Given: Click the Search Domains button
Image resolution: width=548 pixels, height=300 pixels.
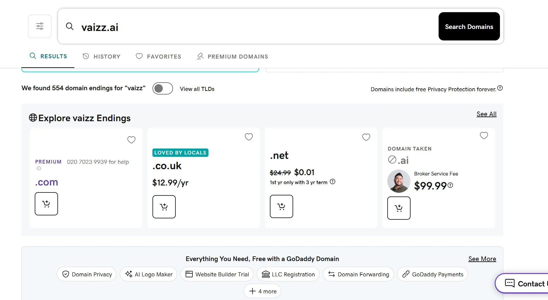Looking at the screenshot, I should pyautogui.click(x=469, y=27).
